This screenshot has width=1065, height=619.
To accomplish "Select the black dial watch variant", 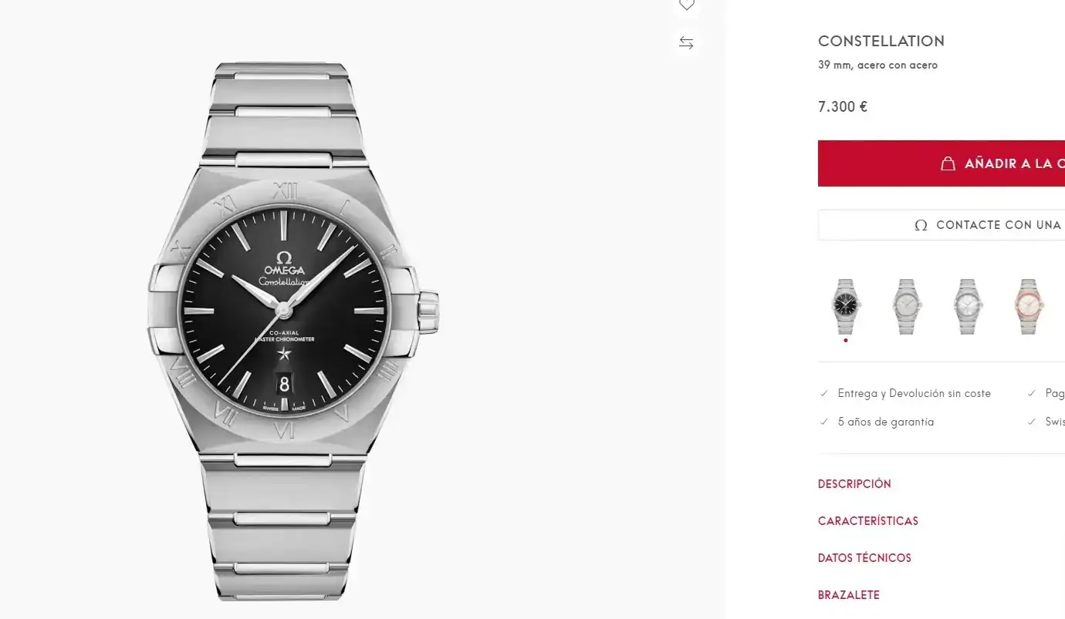I will click(846, 306).
